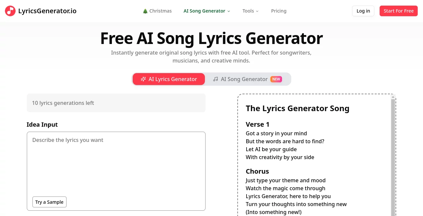
Task: Select Pricing from the navigation bar
Action: [278, 11]
